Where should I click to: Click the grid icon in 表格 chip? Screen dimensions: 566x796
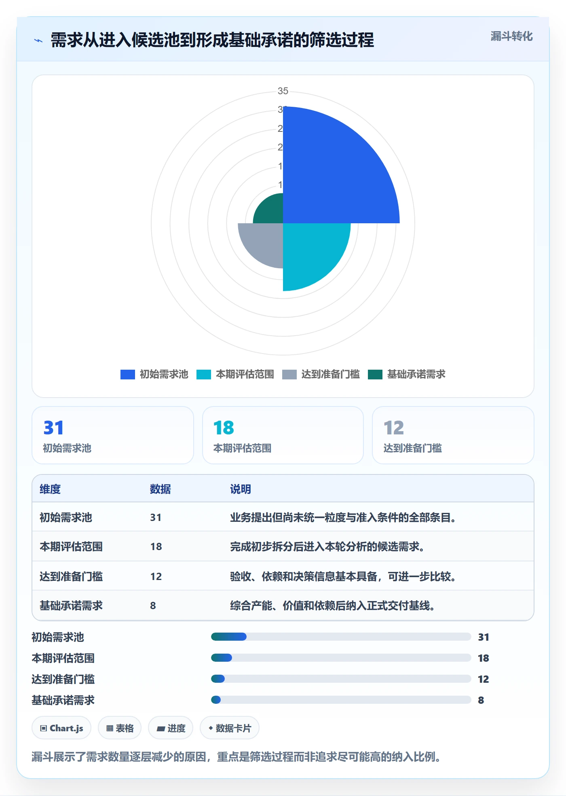tap(110, 728)
